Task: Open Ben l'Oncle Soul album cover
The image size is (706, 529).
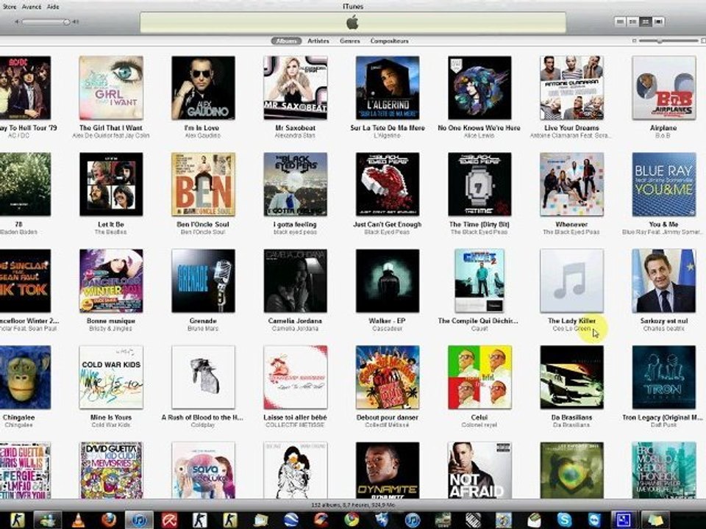Action: pyautogui.click(x=203, y=184)
